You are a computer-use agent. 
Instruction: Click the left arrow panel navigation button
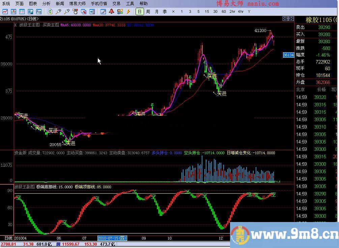tap(285, 19)
